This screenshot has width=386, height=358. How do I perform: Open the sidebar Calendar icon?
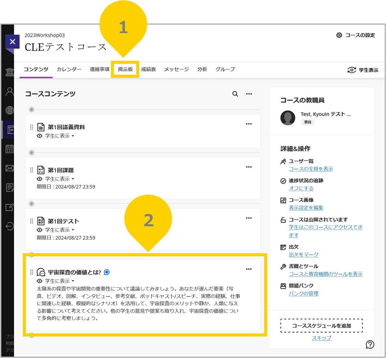click(10, 149)
